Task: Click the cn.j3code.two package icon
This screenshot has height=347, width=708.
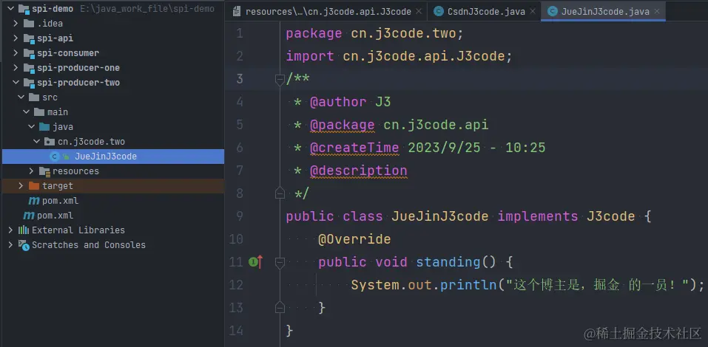Action: (x=50, y=142)
